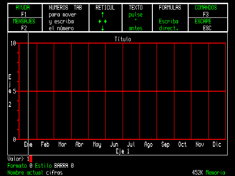Click the y-axis value 5
Image resolution: width=235 pixels, height=176 pixels.
(x=14, y=91)
